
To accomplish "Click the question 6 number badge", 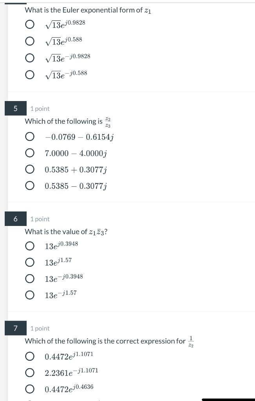I will click(15, 219).
